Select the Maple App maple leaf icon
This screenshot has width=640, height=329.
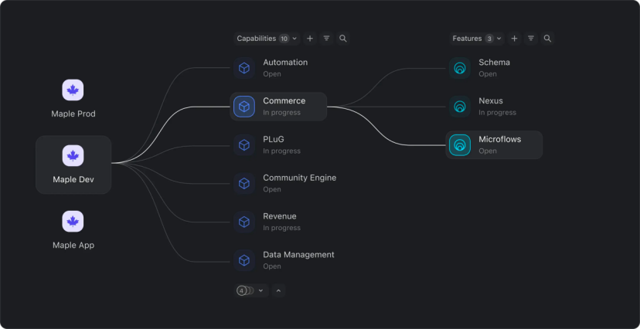coord(73,222)
